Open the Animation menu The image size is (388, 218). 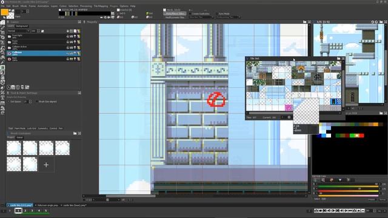(43, 6)
